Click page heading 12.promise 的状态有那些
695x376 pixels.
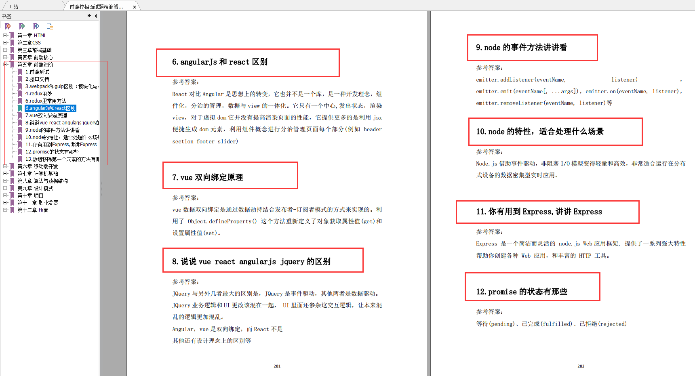522,292
